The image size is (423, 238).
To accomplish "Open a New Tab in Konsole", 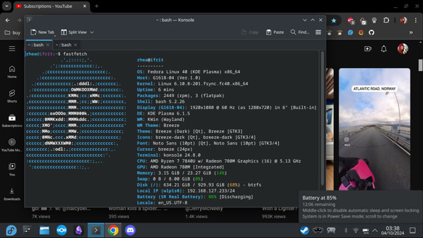I will click(42, 32).
